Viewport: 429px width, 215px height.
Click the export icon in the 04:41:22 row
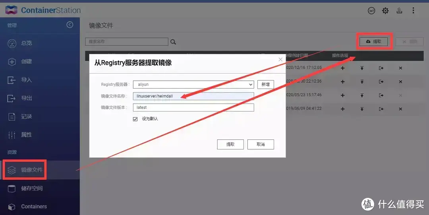(x=381, y=109)
